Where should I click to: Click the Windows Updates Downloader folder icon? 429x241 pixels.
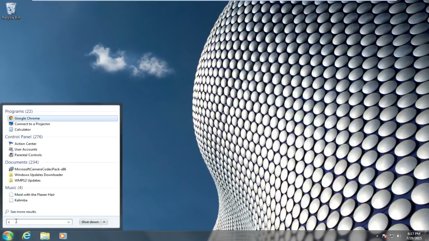[11, 175]
